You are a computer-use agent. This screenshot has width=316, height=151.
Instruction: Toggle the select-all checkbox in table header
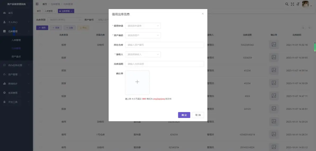coord(41,35)
